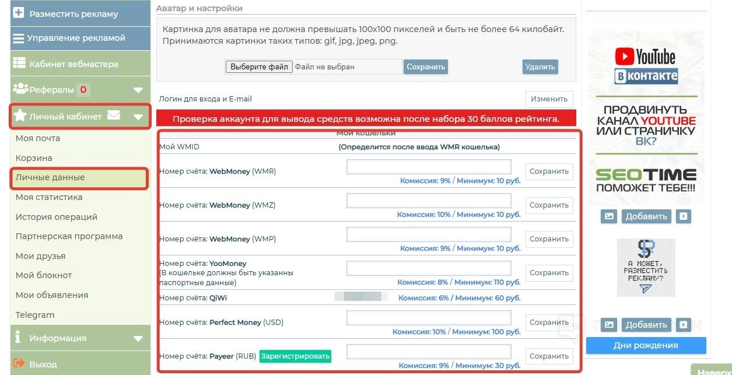This screenshot has width=732, height=375.
Task: Click the image icon directly under the SEOTIME banner
Action: 609,216
